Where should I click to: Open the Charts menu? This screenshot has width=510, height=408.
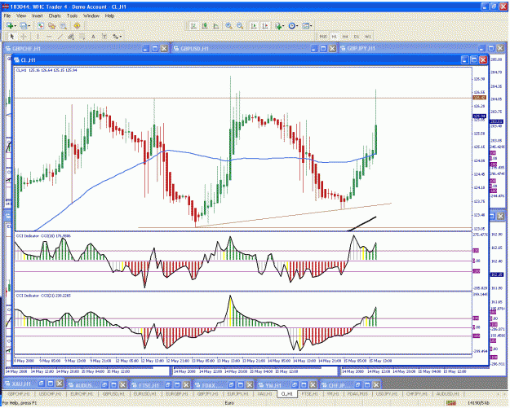55,15
